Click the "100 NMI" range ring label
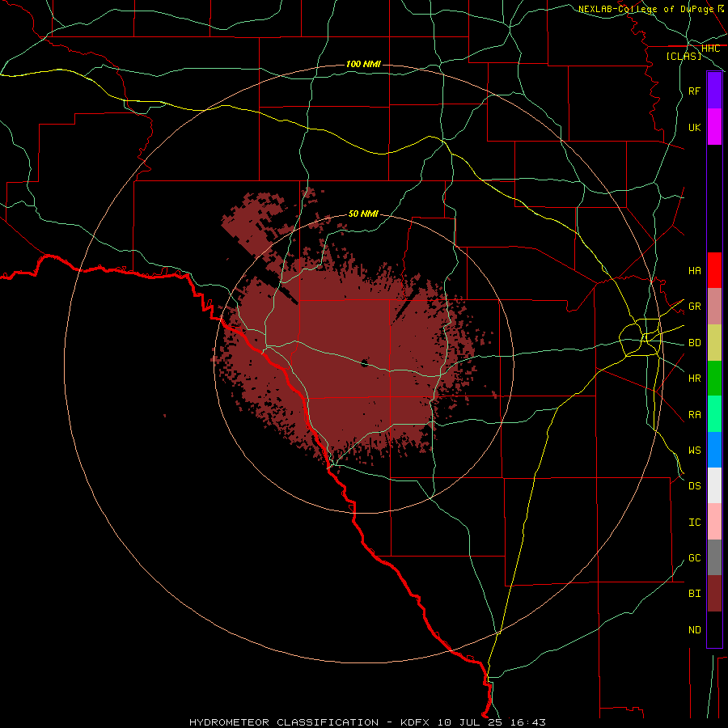The image size is (728, 728). coord(363,64)
